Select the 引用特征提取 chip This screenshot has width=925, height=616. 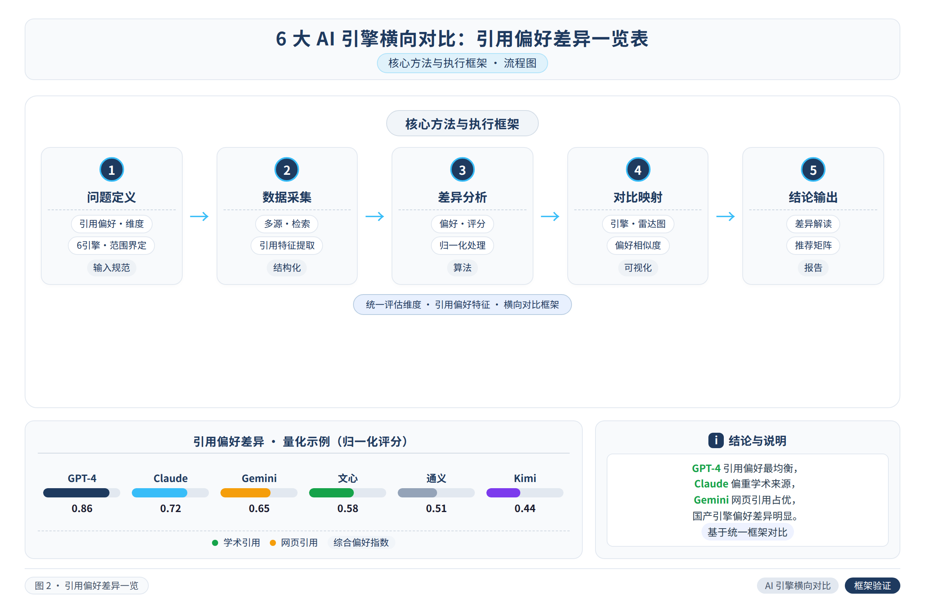coord(287,246)
